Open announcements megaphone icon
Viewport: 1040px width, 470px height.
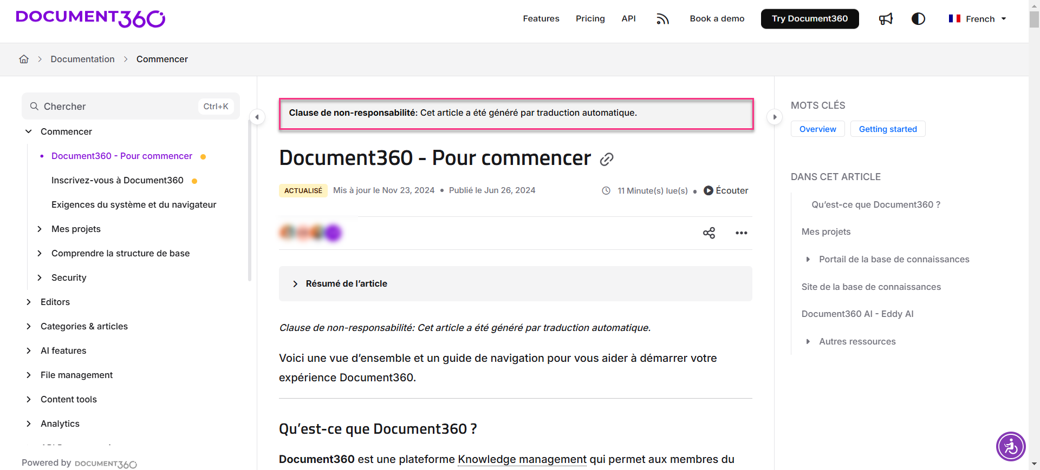[x=886, y=19]
